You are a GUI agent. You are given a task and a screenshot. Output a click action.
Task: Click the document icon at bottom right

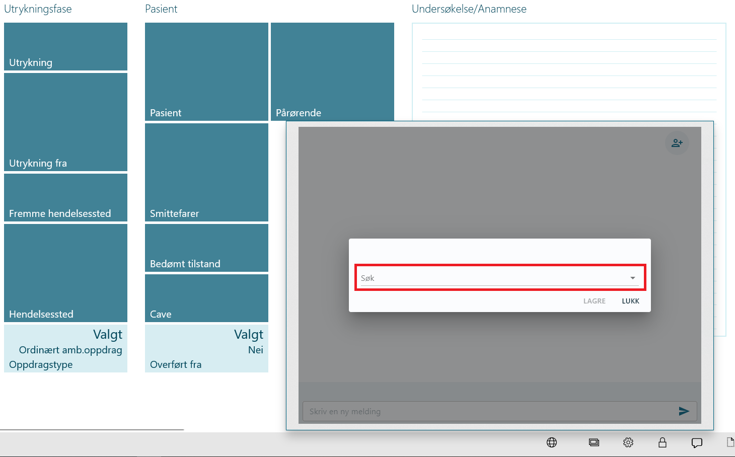[730, 442]
